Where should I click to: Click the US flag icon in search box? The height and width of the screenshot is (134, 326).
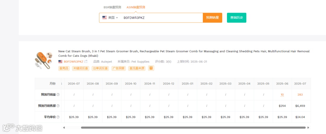(104, 18)
